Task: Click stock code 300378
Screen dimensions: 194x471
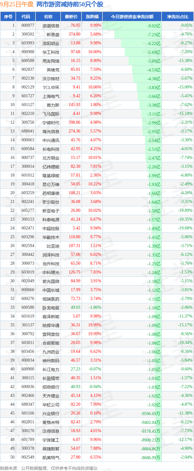Action: [28, 449]
